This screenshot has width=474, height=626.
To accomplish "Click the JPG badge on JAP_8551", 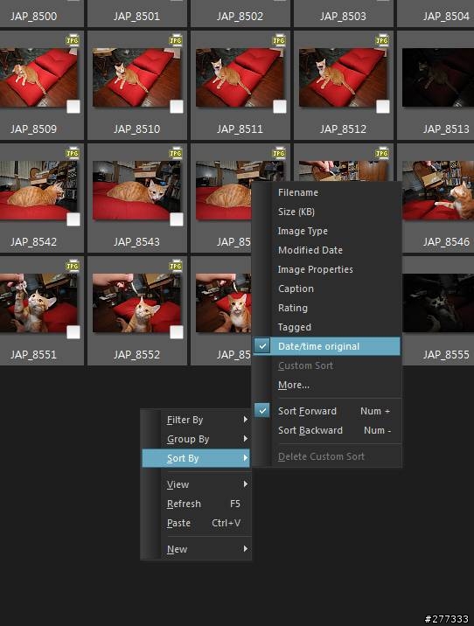I will click(73, 266).
